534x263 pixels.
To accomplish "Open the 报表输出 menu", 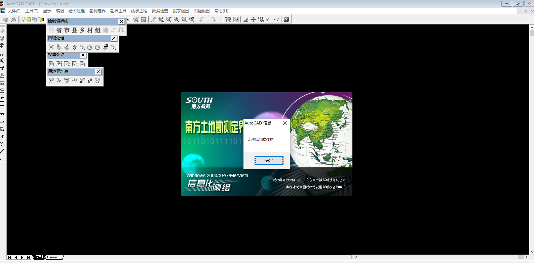I will tap(181, 11).
